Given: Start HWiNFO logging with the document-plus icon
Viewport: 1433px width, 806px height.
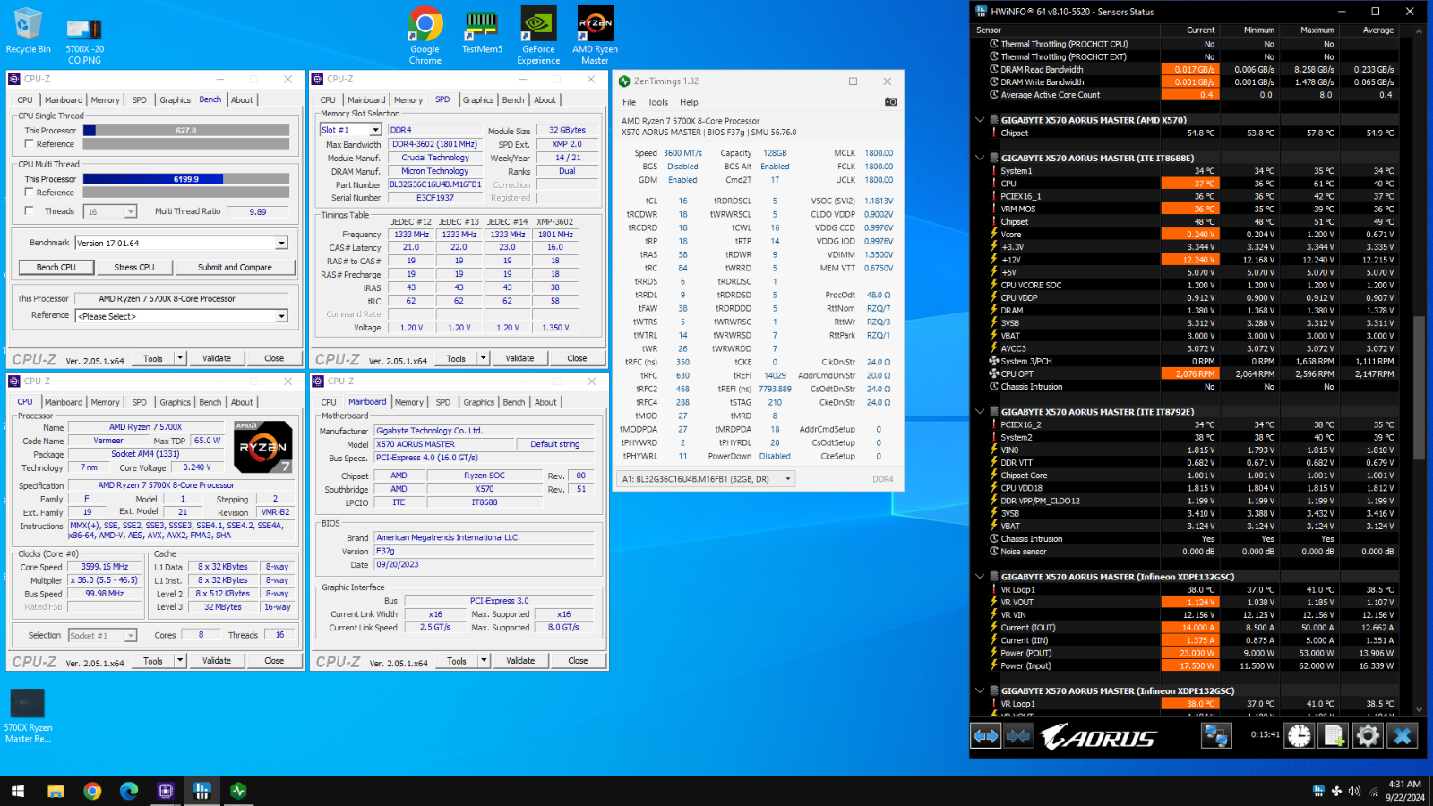Looking at the screenshot, I should point(1334,736).
